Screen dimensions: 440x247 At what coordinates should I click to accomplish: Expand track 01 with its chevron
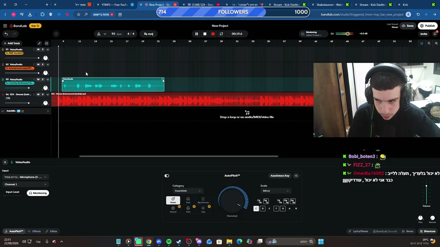point(47,49)
